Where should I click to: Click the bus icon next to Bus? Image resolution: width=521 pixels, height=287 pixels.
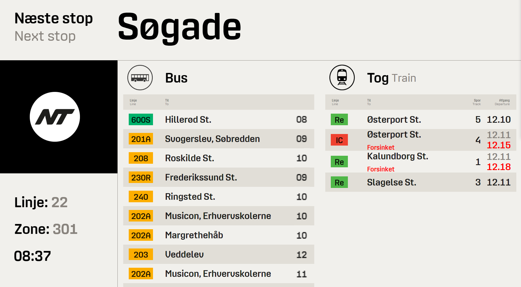coord(140,78)
